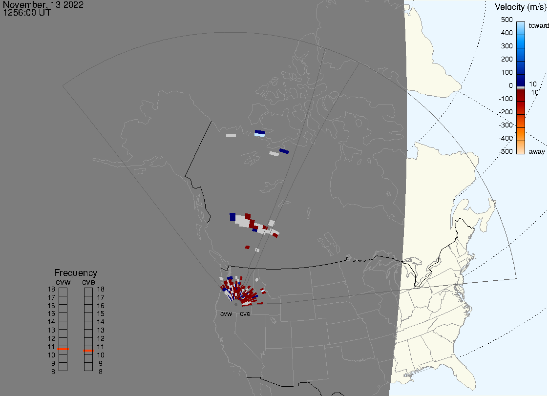Click the large dark blue velocity cell mid-map
This screenshot has width=549, height=396.
(x=232, y=217)
